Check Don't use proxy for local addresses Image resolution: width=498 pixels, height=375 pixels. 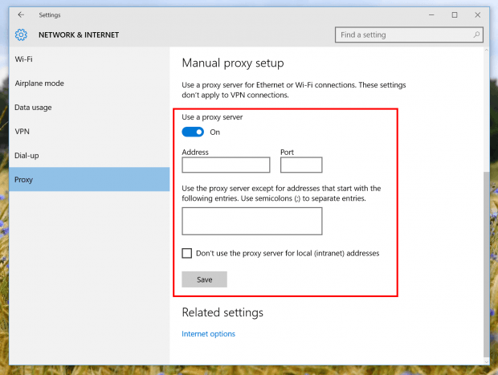tap(186, 253)
